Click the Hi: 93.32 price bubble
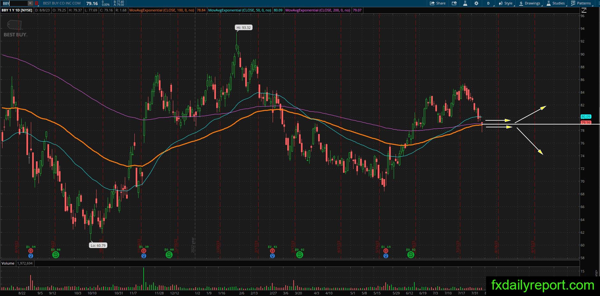 pyautogui.click(x=244, y=28)
